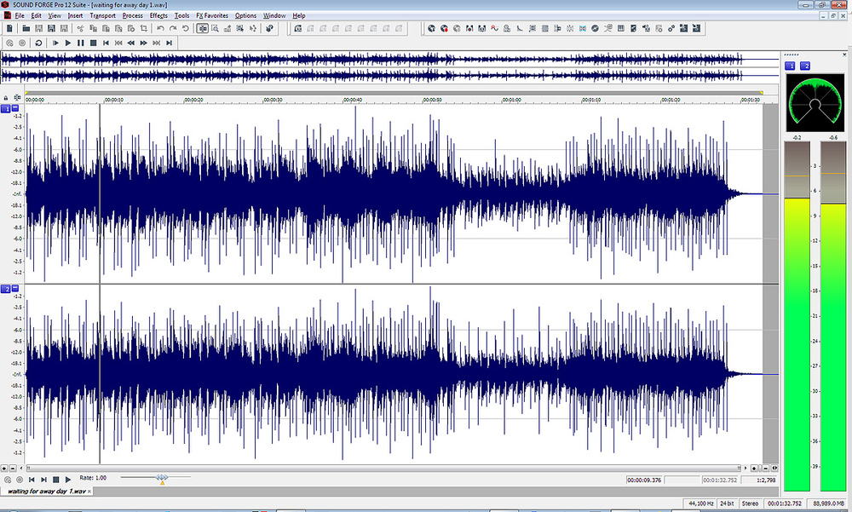
Task: Click horizontal zoom in plus button
Action: coord(754,468)
